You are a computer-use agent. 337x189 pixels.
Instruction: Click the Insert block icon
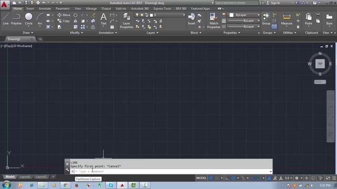pyautogui.click(x=191, y=19)
